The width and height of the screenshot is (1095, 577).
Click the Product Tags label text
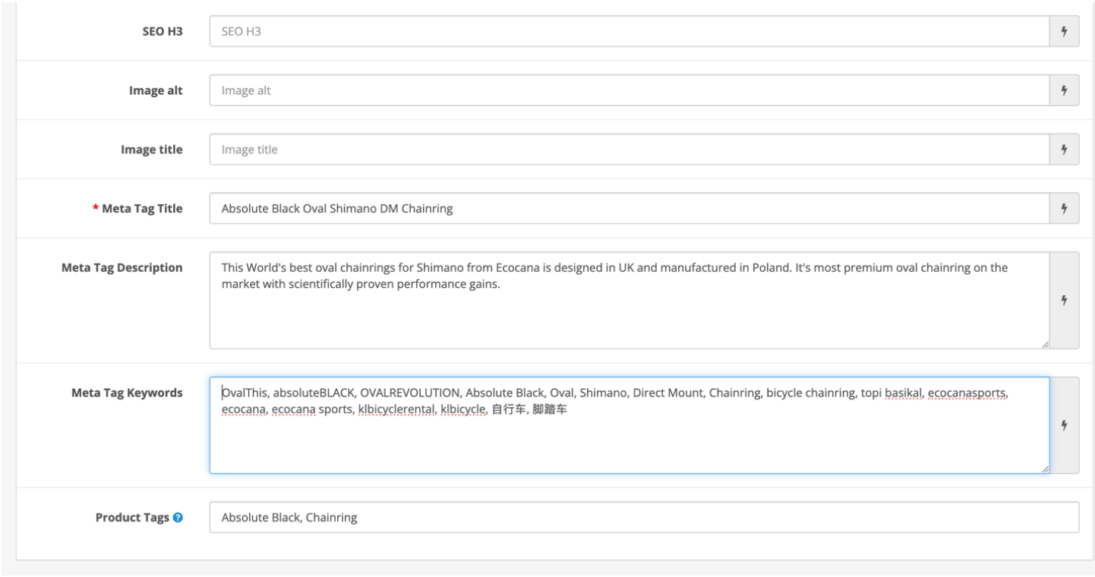[132, 518]
